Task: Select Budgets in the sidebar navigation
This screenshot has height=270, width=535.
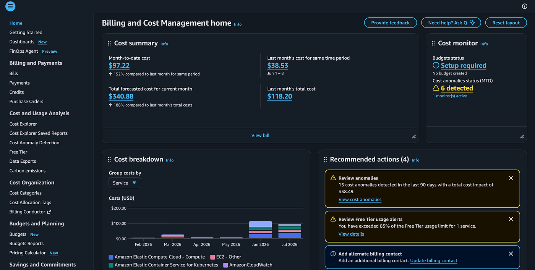Action: (18, 234)
